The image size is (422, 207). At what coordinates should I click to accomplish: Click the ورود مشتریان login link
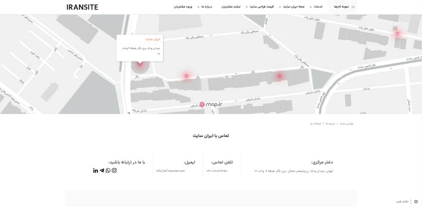183,7
